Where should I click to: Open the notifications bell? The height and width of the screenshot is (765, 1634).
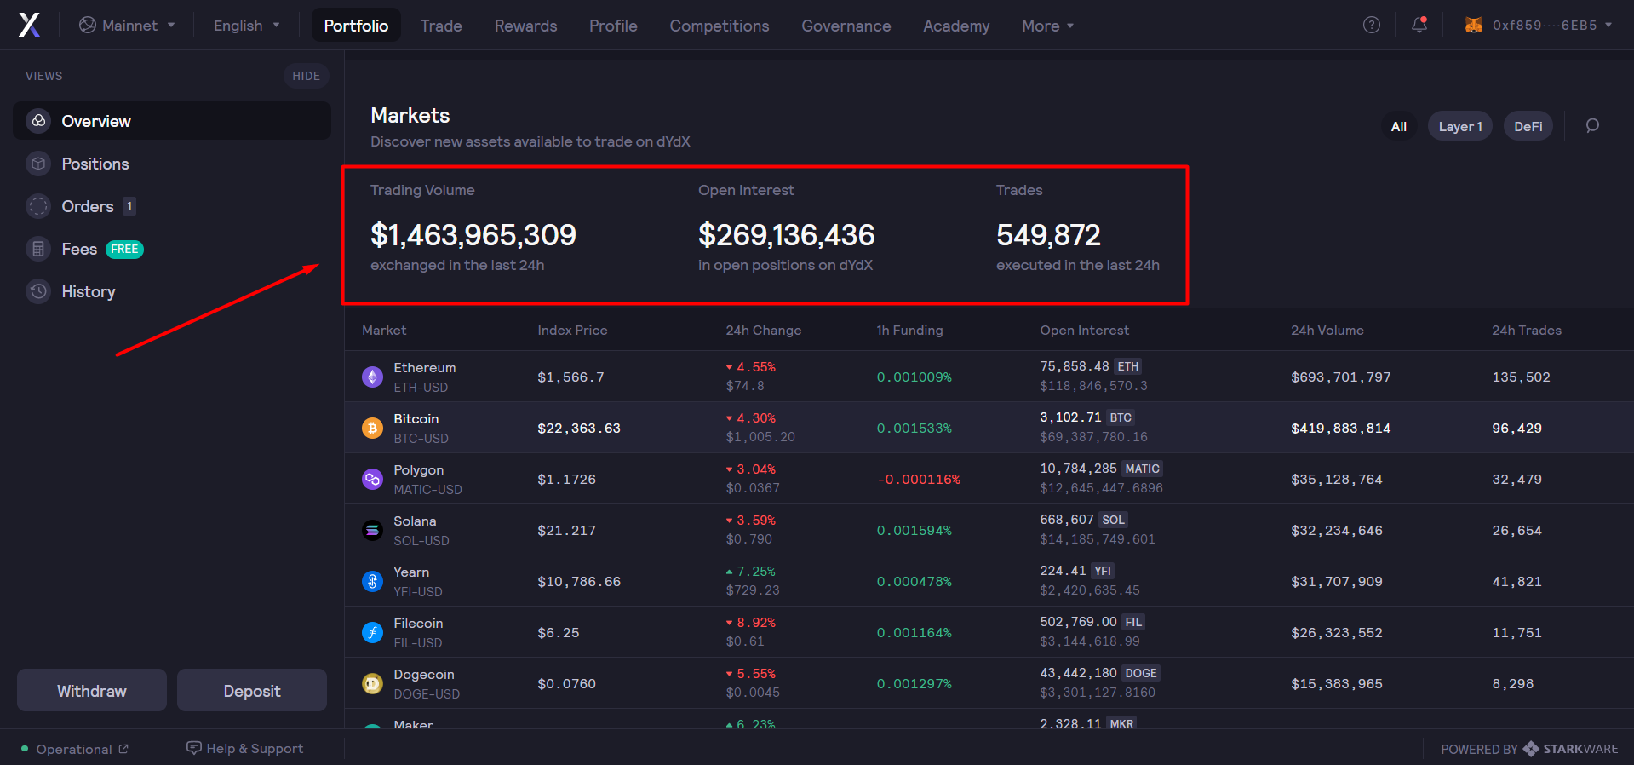pyautogui.click(x=1419, y=26)
